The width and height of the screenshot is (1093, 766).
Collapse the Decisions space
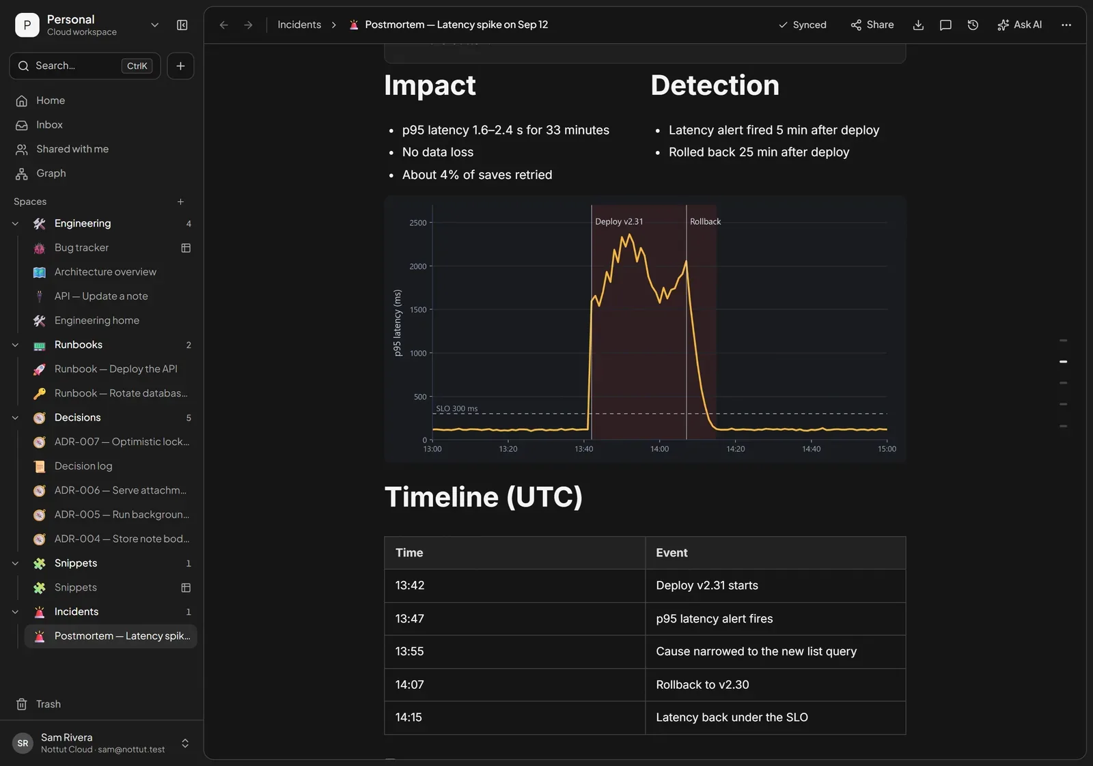15,418
